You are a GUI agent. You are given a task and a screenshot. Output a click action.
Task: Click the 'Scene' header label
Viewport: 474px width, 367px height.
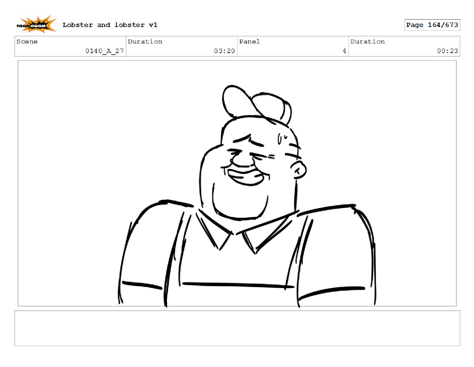[x=27, y=42]
